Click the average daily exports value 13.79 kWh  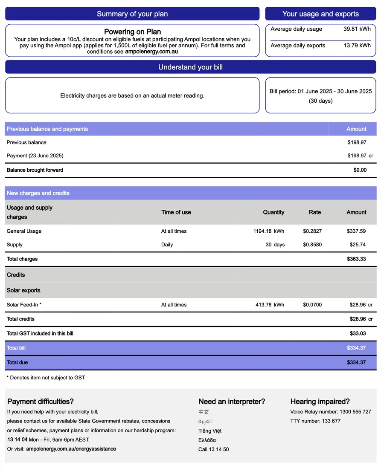point(357,45)
